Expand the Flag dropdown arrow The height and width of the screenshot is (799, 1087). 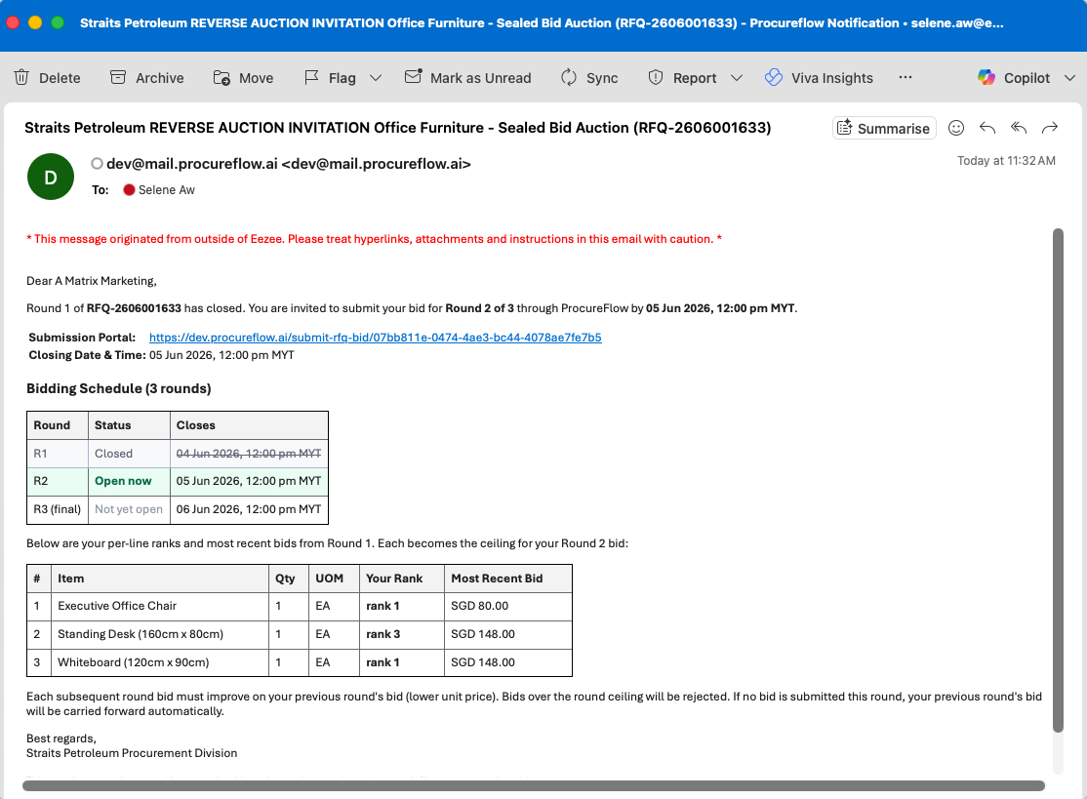pyautogui.click(x=376, y=78)
